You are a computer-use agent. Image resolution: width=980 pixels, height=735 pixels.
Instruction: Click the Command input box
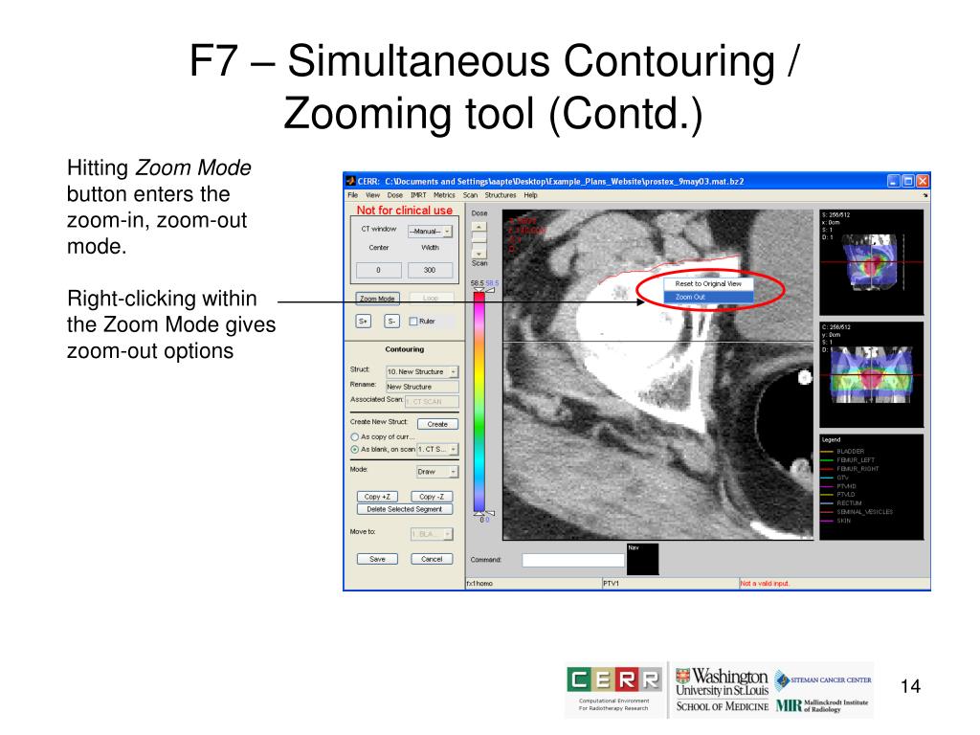tap(573, 560)
